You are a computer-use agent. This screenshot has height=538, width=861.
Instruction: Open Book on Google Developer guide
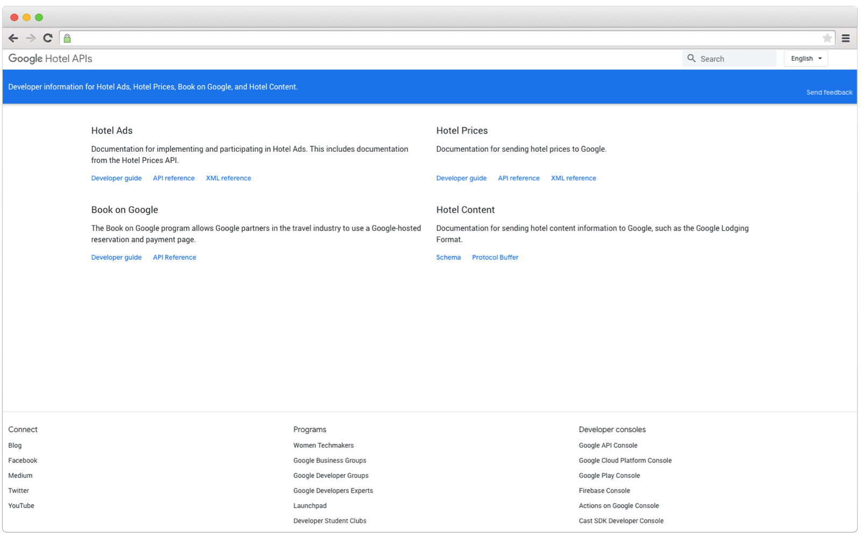(116, 257)
